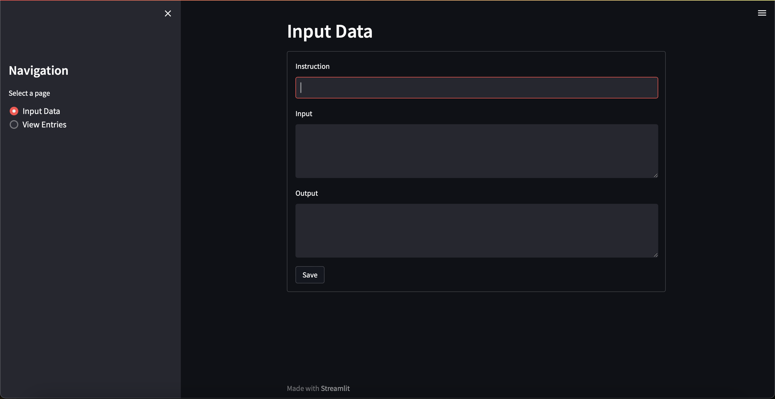The image size is (775, 399).
Task: Select the View Entries radio button
Action: [x=14, y=125]
